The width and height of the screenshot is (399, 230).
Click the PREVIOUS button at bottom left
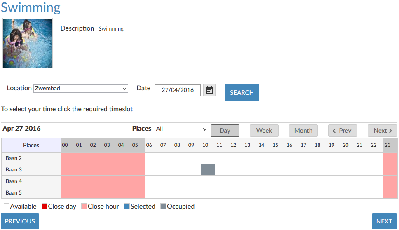(20, 221)
